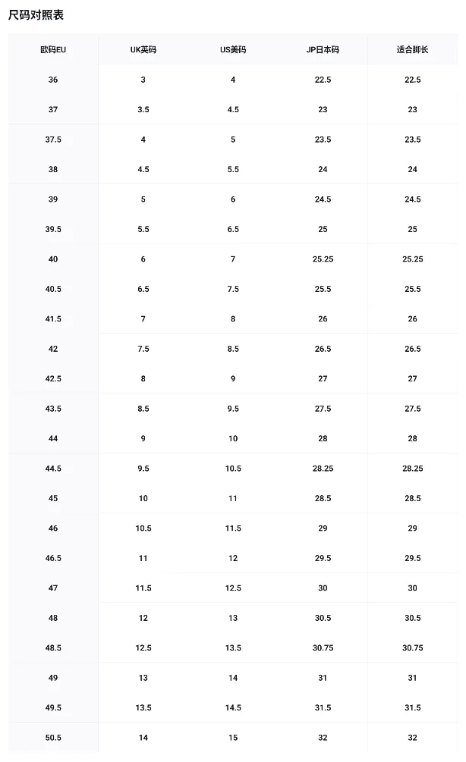Select US size 14.5 cell

point(233,707)
